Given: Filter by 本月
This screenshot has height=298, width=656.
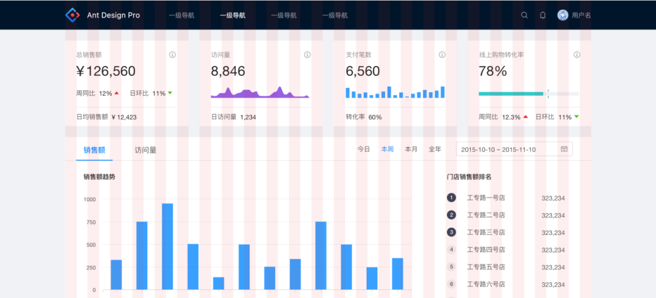Looking at the screenshot, I should click(x=411, y=149).
